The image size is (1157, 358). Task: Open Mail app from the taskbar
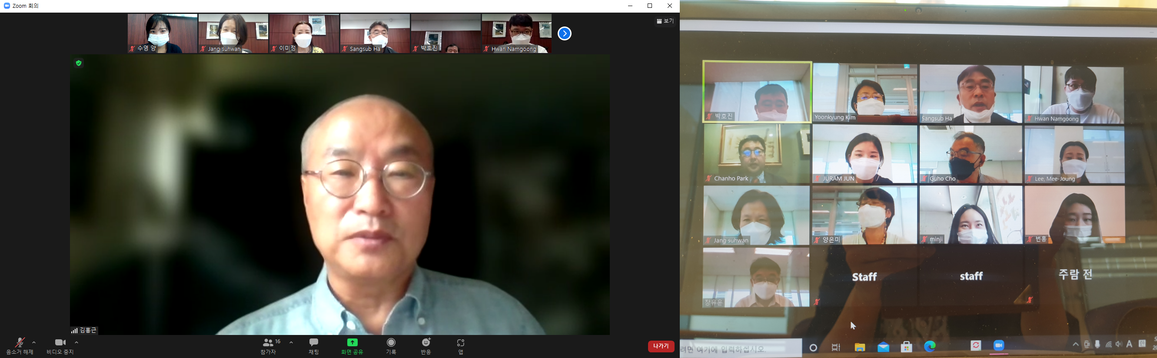(x=883, y=347)
